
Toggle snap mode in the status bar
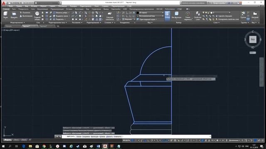(136, 140)
